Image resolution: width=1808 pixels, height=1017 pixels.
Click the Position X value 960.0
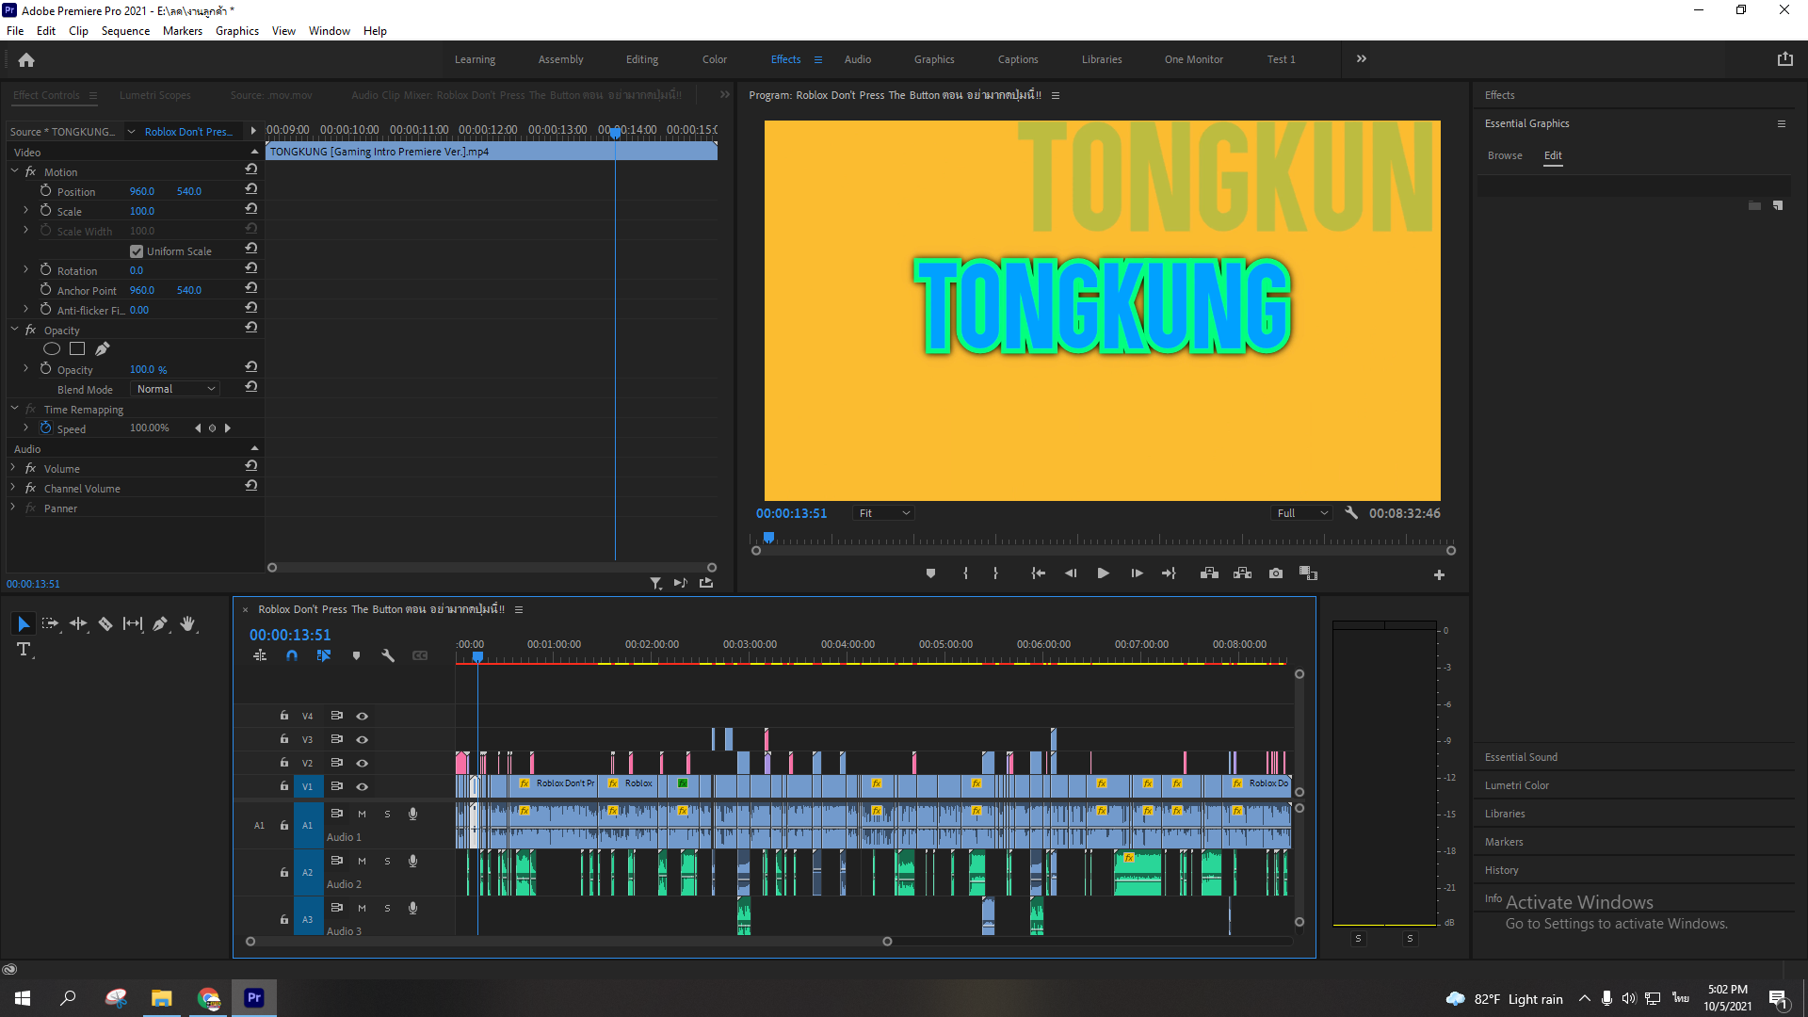142,191
